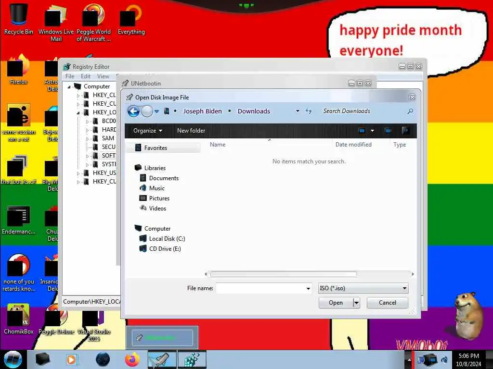Open Everything desktop icon
The height and width of the screenshot is (369, 493).
click(x=131, y=19)
